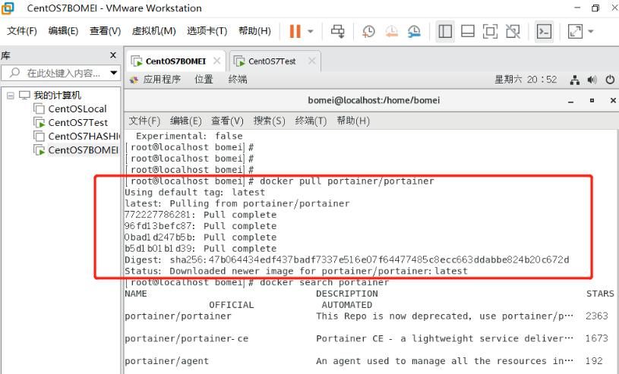Click the stretch guest display icon
Screen dimensions: 619x374
click(575, 31)
